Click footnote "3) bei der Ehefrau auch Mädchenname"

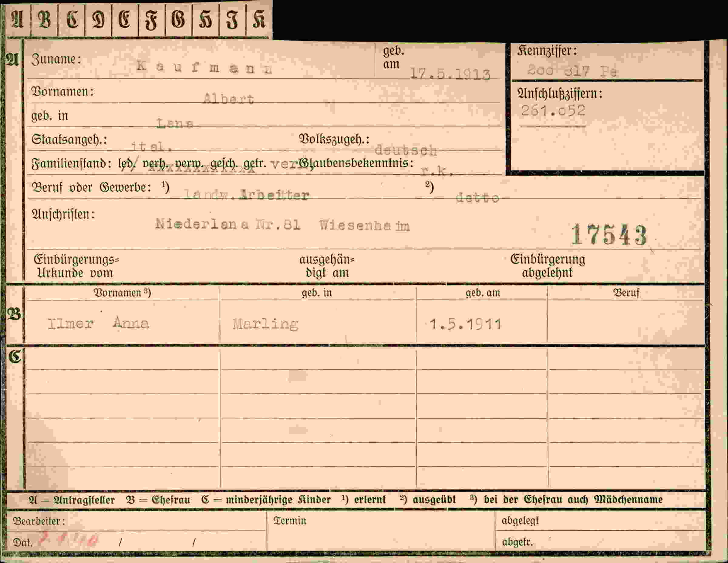pyautogui.click(x=566, y=500)
